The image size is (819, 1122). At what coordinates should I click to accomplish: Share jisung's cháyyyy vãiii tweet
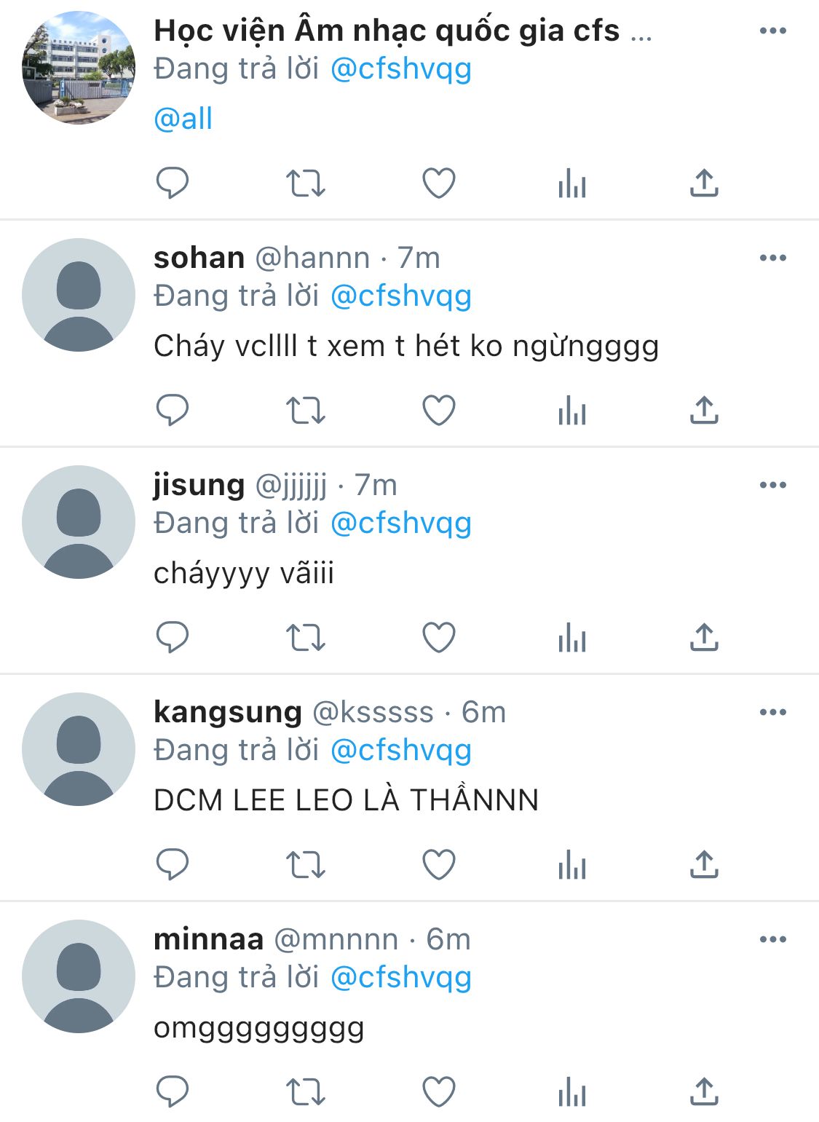pos(704,638)
